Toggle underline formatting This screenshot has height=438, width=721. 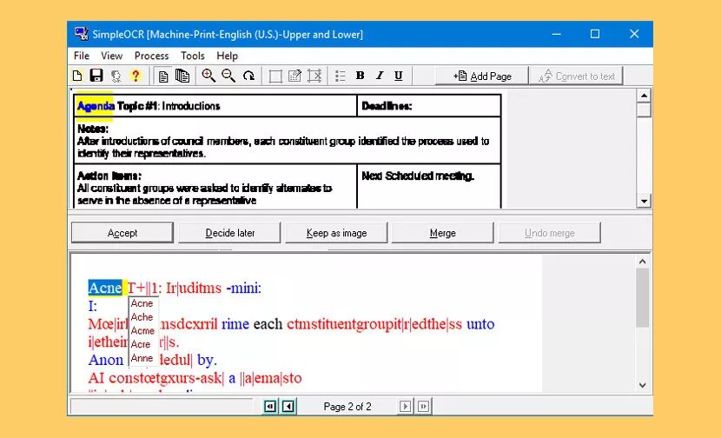click(x=399, y=76)
